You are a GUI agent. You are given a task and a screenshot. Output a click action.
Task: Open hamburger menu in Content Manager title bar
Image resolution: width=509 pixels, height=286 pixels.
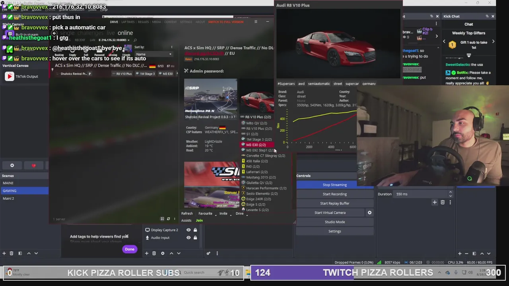click(256, 21)
